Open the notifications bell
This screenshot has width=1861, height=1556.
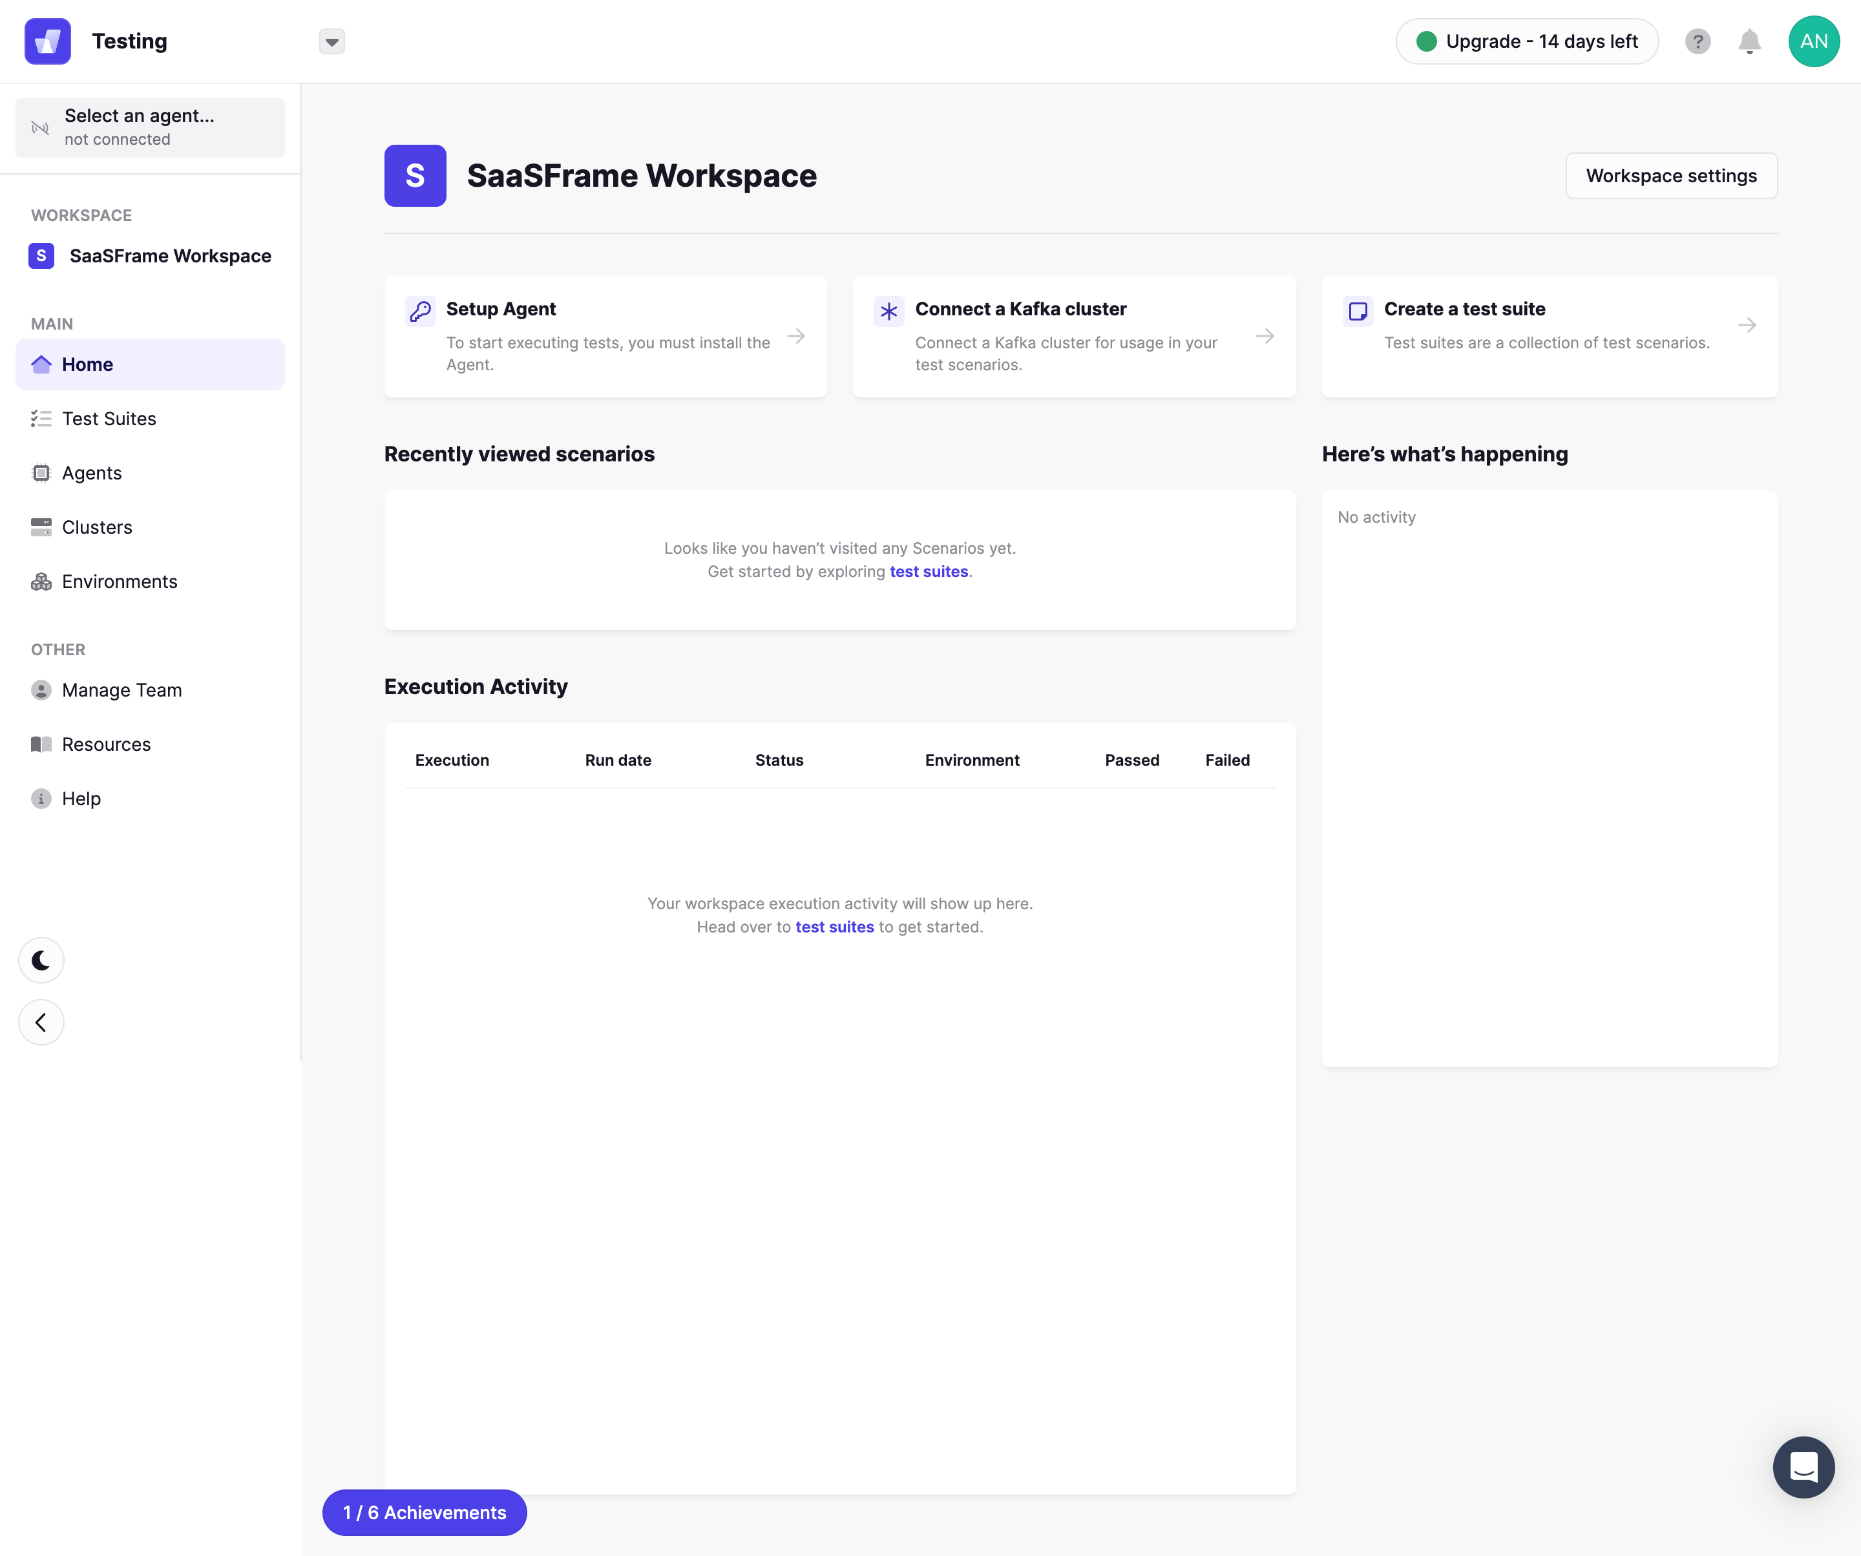(1749, 41)
